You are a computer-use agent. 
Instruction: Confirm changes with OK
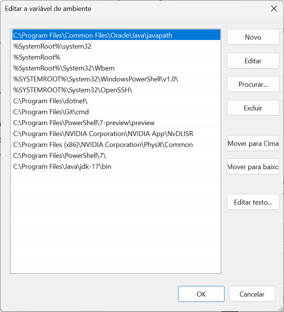[201, 294]
